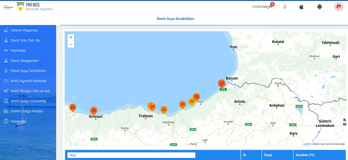Click the Piri Reis meteorology logo
The height and width of the screenshot is (160, 348).
click(x=20, y=7)
